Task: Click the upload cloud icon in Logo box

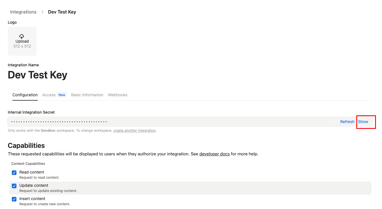Action: click(22, 36)
